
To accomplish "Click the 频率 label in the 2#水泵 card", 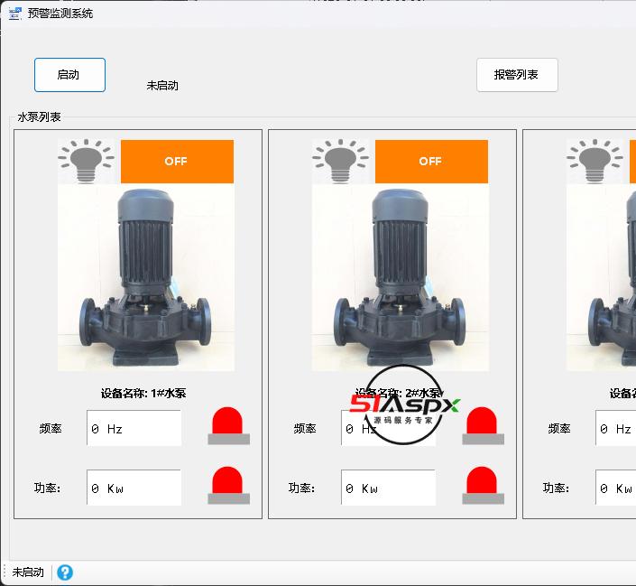I will 305,428.
